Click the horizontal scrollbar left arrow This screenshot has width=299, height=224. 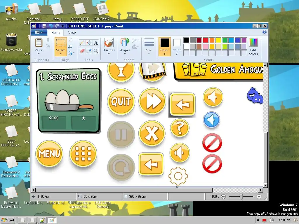pos(33,190)
